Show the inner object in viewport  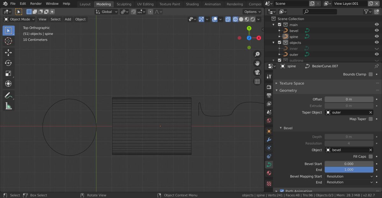click(x=377, y=49)
